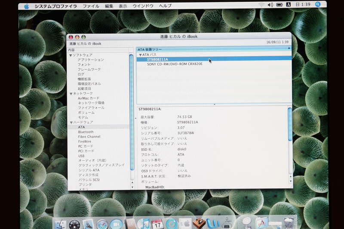Collapse the ネットワーク section triangle
The width and height of the screenshot is (344, 229).
click(71, 94)
